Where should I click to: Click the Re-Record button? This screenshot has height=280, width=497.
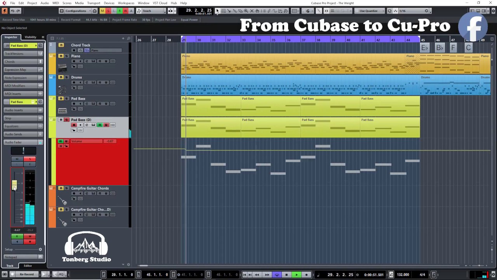point(27,275)
